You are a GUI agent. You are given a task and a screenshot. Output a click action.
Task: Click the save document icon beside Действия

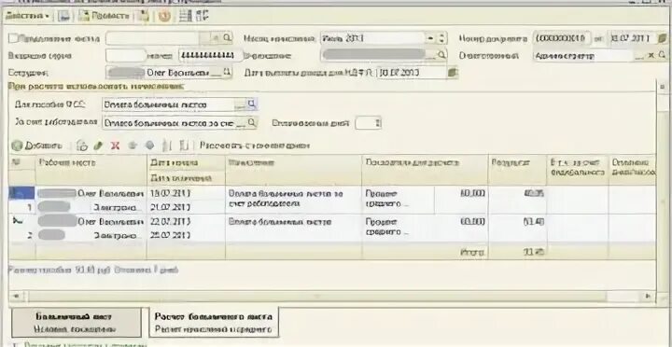(63, 16)
